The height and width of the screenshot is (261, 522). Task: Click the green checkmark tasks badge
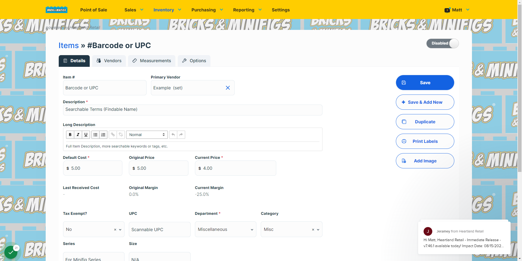(x=11, y=252)
